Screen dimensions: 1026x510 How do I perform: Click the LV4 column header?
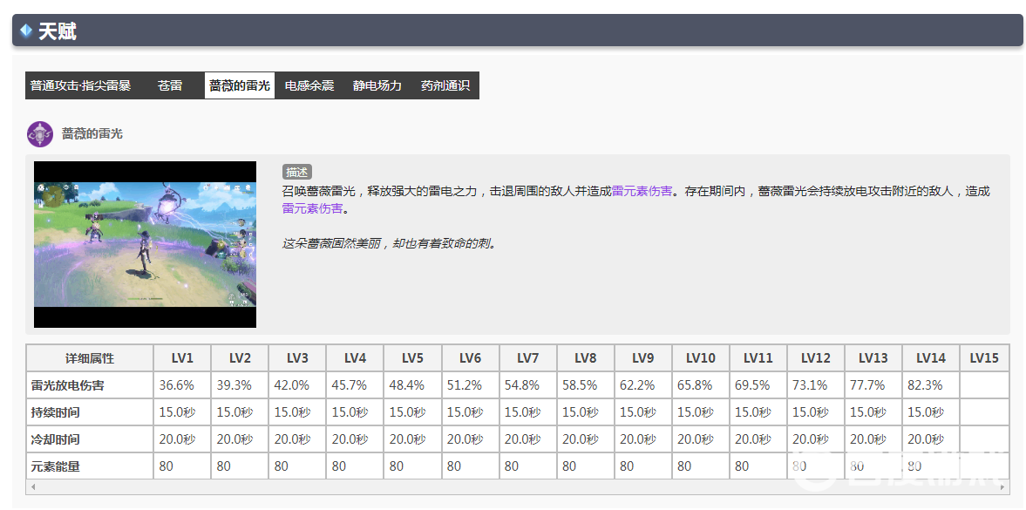pos(355,358)
